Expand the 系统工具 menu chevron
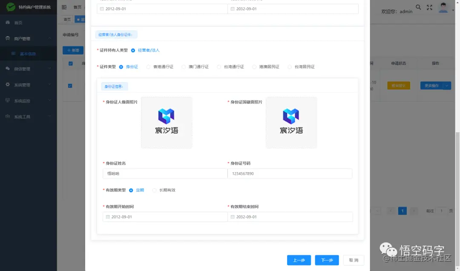Screen dimensions: 460x271 tap(49, 116)
